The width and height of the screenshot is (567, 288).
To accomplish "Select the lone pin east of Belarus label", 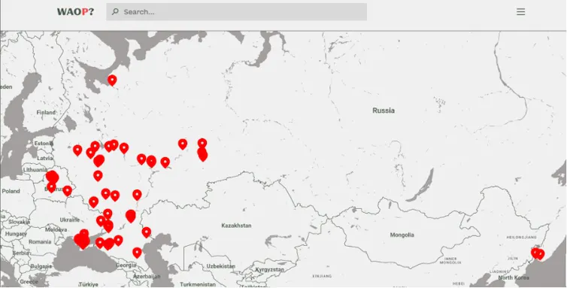I will point(67,190).
